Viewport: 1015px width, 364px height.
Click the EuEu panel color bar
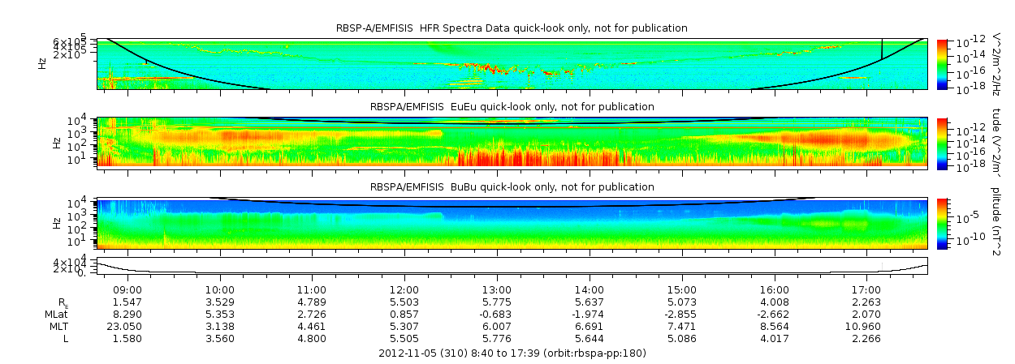(942, 143)
